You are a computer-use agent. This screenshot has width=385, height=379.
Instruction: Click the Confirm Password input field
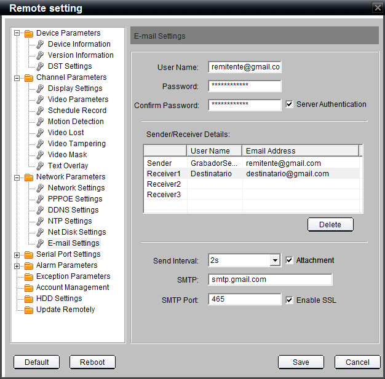(245, 105)
